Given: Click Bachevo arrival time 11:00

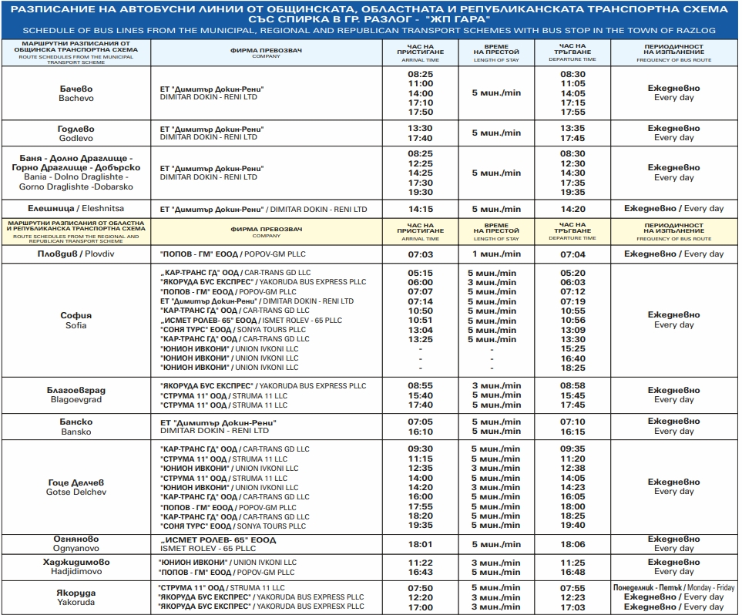Looking at the screenshot, I should click(x=420, y=84).
